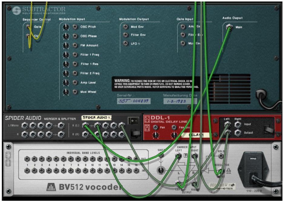
Task: Click the Main audio output jack
Action: [229, 27]
